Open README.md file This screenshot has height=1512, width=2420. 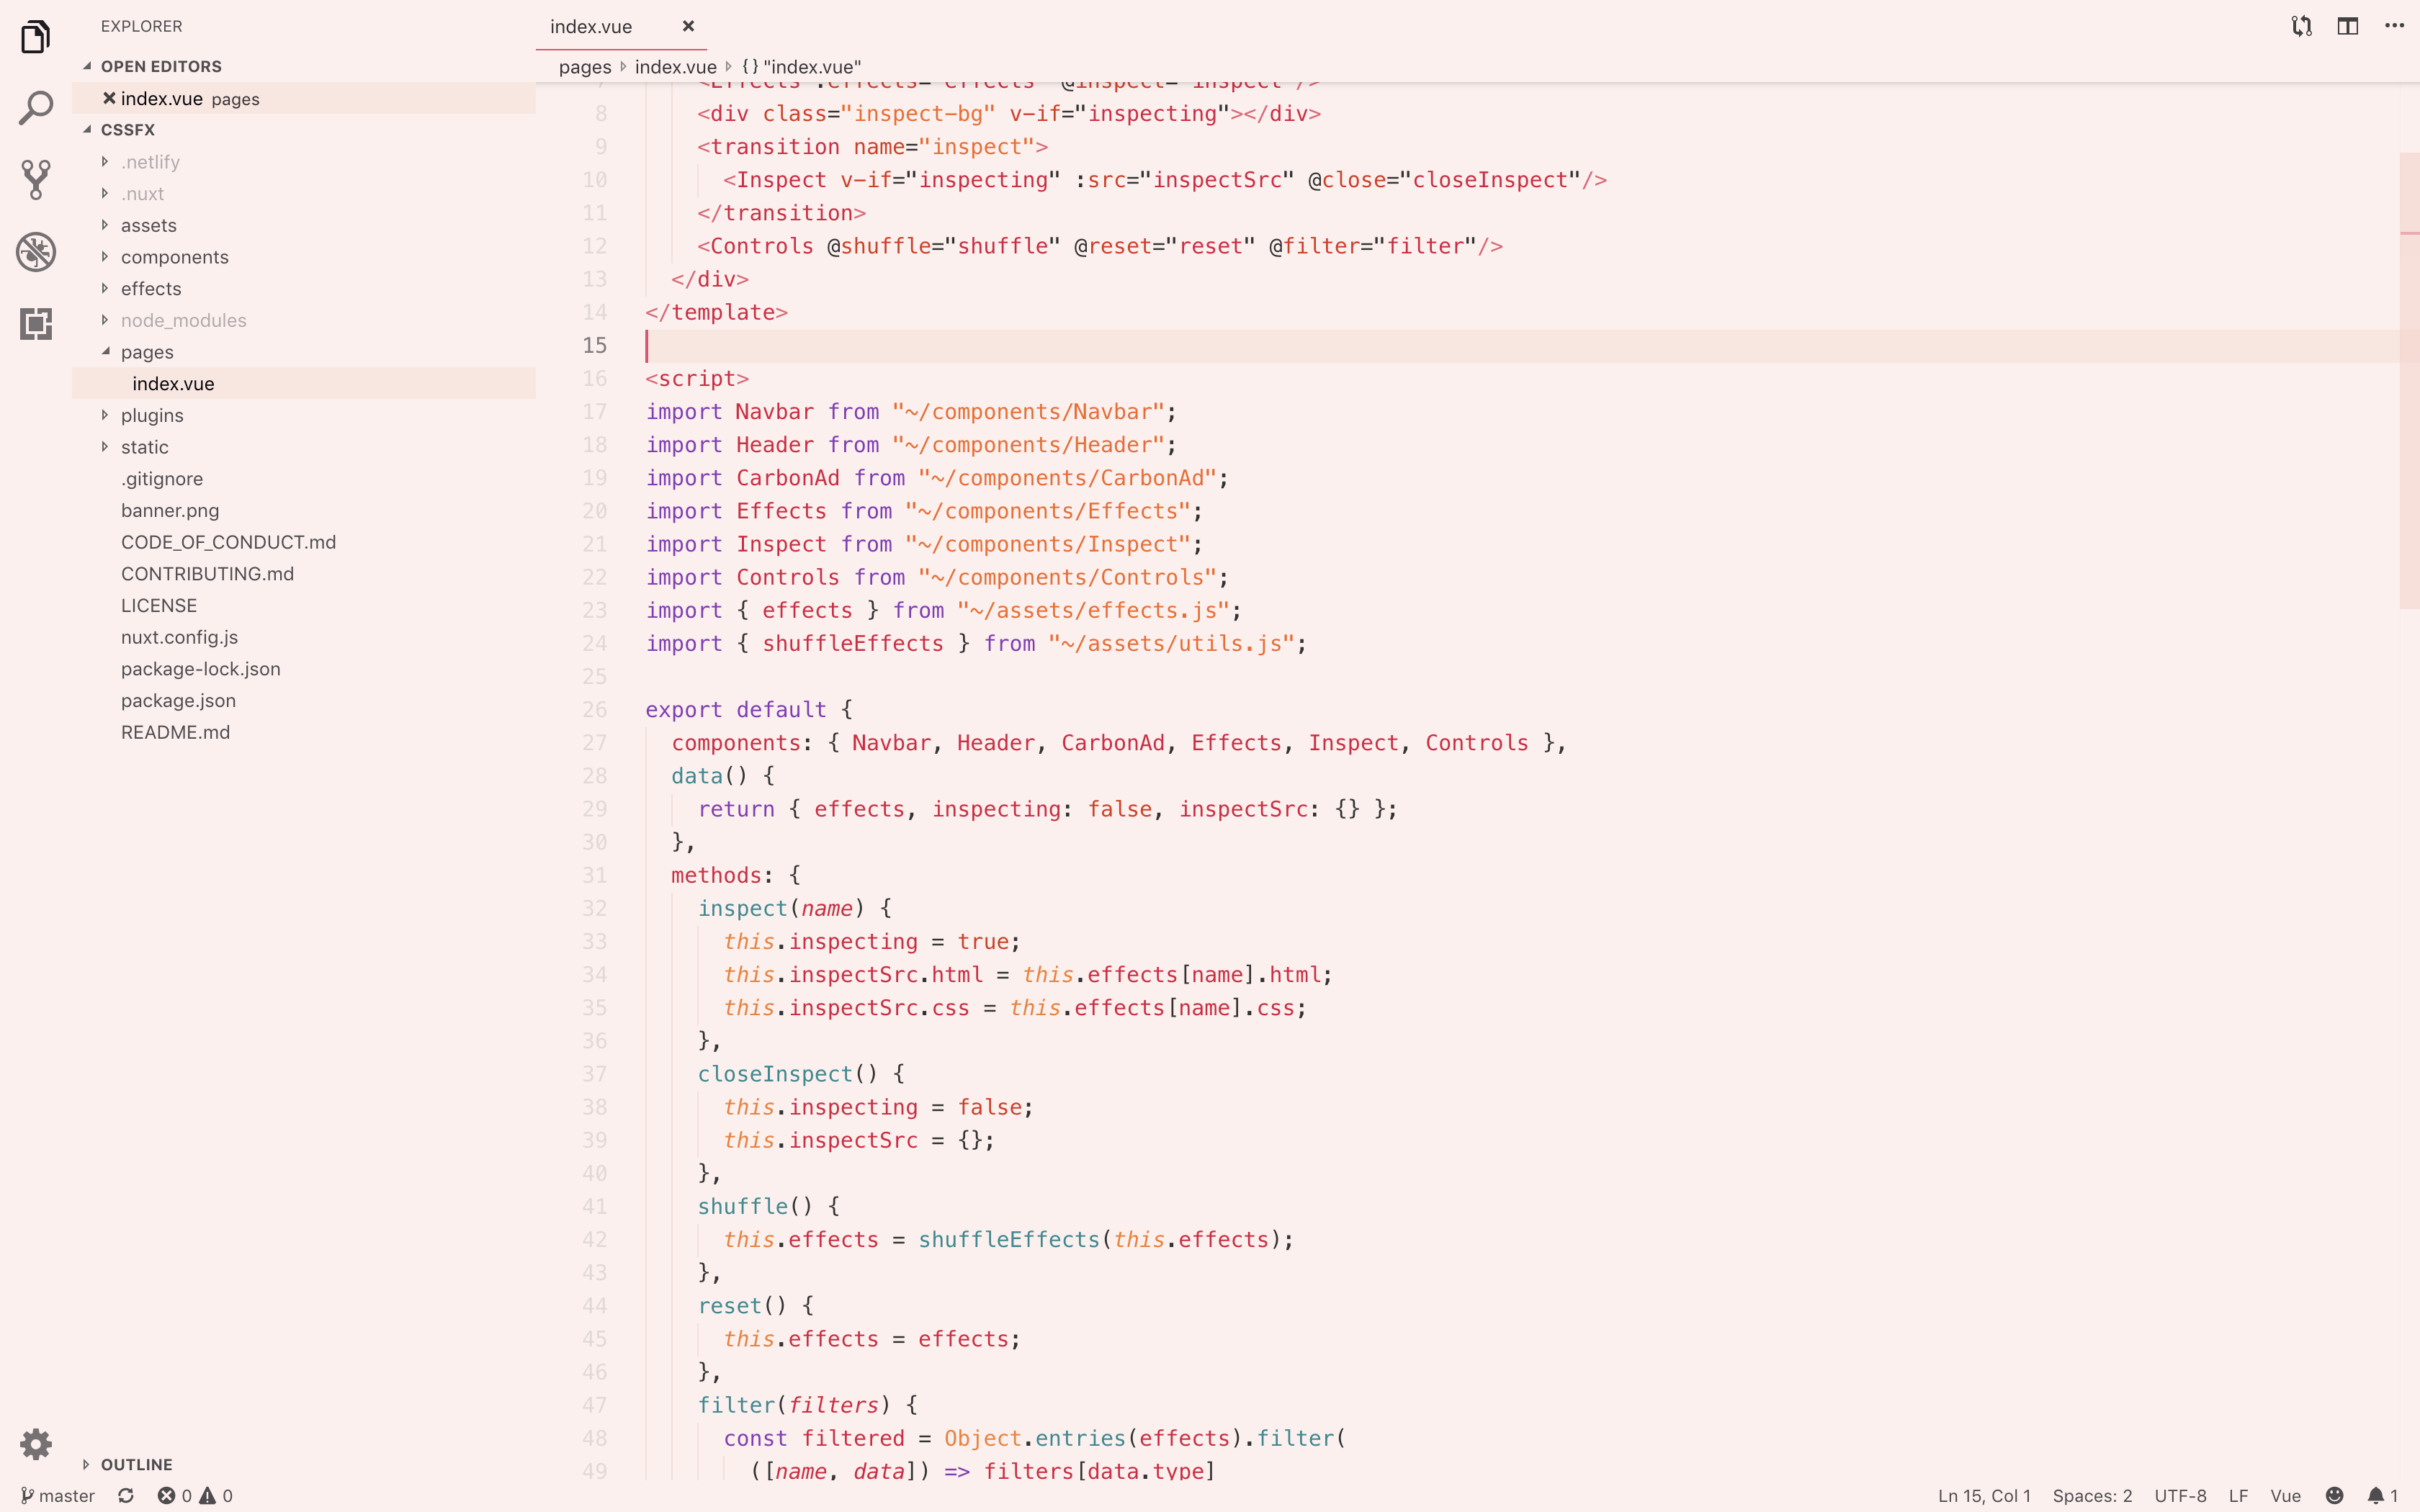pos(304,732)
